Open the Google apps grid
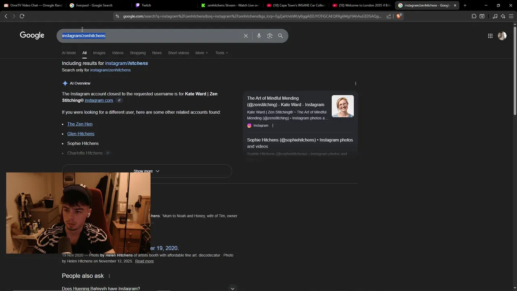This screenshot has height=291, width=517. 490,36
